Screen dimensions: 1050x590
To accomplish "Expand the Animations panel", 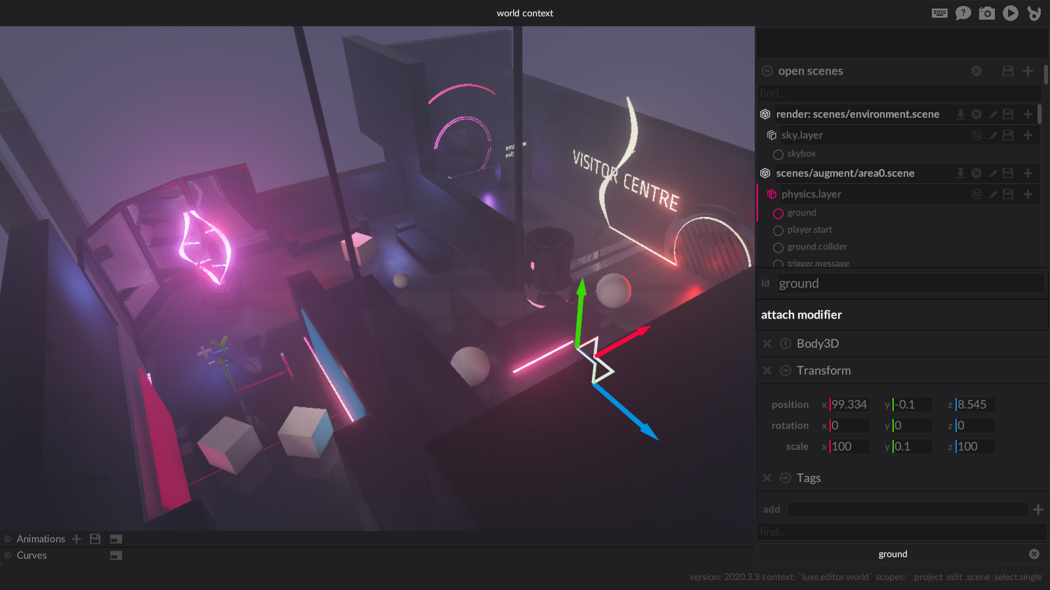I will [x=8, y=539].
